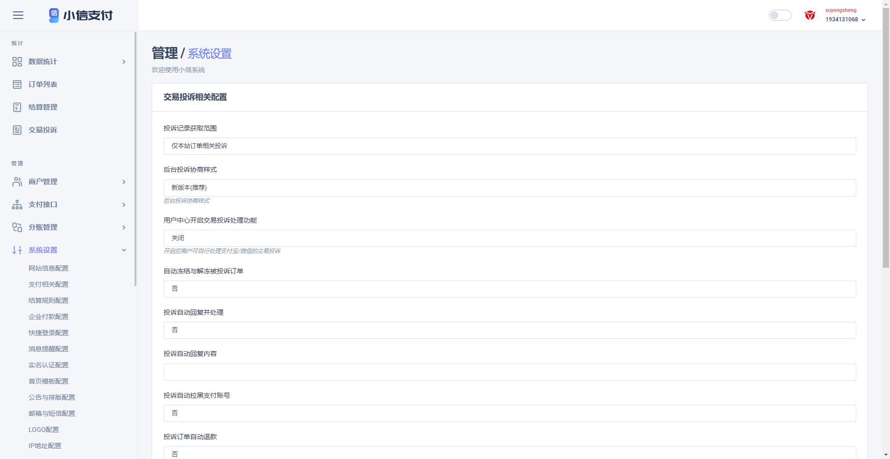890x459 pixels.
Task: Open 支付相关配置 submenu item
Action: click(48, 284)
